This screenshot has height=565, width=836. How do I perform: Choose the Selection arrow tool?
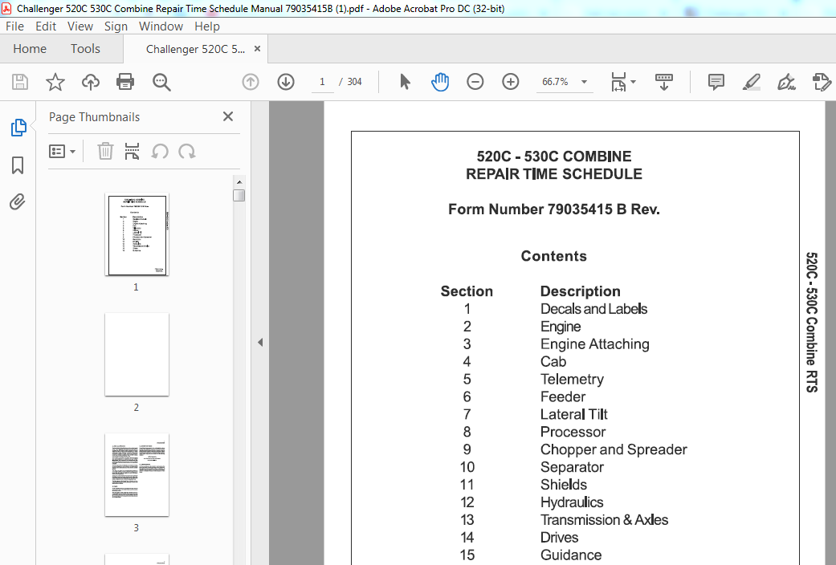[406, 82]
